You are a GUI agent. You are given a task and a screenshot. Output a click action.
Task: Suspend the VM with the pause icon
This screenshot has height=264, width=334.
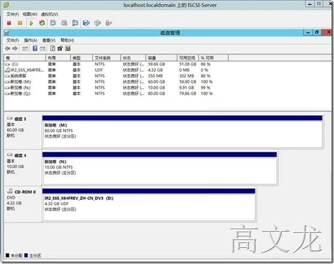click(x=20, y=23)
